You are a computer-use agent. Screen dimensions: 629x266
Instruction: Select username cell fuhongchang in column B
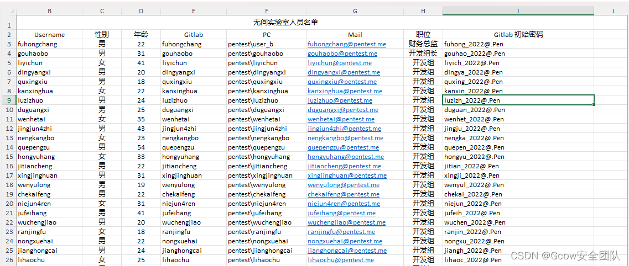point(49,44)
